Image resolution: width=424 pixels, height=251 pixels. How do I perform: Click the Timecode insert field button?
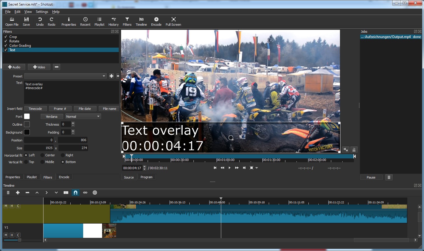pyautogui.click(x=35, y=109)
